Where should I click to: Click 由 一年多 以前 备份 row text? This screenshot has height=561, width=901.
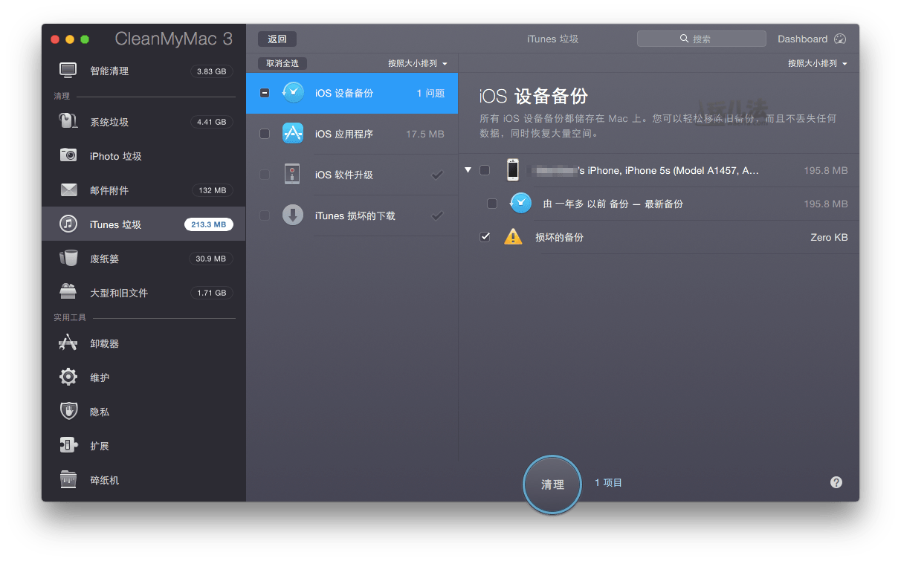(613, 204)
